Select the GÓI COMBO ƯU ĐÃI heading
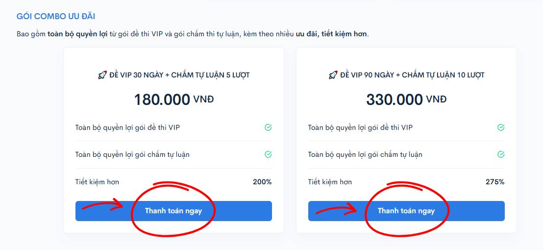 [56, 16]
